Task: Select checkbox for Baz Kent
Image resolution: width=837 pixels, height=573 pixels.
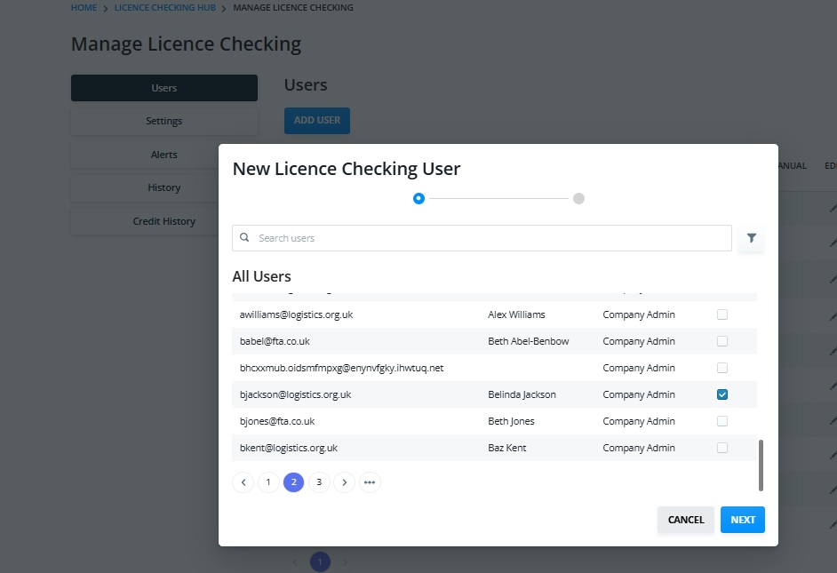Action: tap(722, 448)
